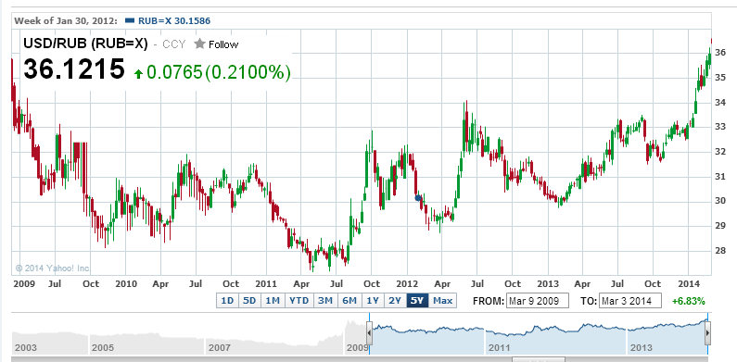
Task: Click the RUB=X 30.1586 legend label
Action: pyautogui.click(x=174, y=20)
